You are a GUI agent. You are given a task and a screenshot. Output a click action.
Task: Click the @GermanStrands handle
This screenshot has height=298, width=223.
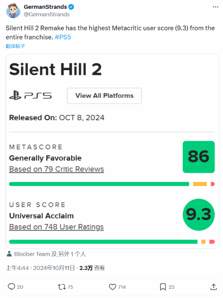click(47, 15)
